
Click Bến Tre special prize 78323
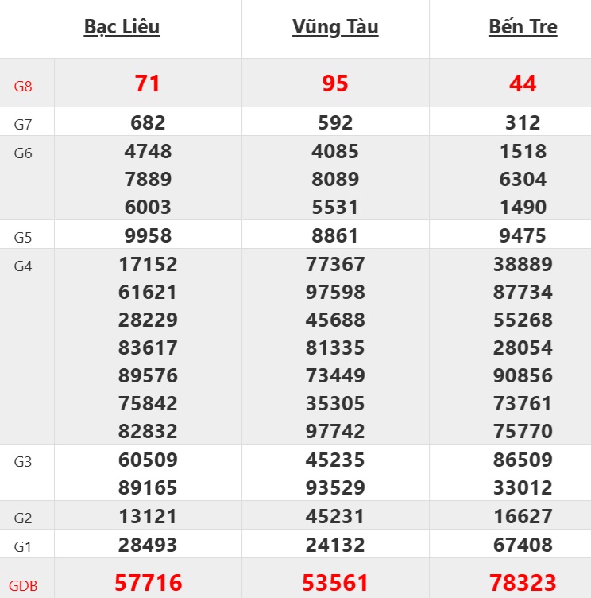523,583
